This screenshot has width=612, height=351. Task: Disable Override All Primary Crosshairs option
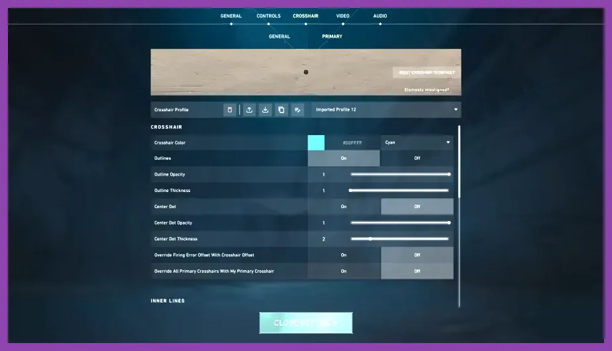(417, 271)
